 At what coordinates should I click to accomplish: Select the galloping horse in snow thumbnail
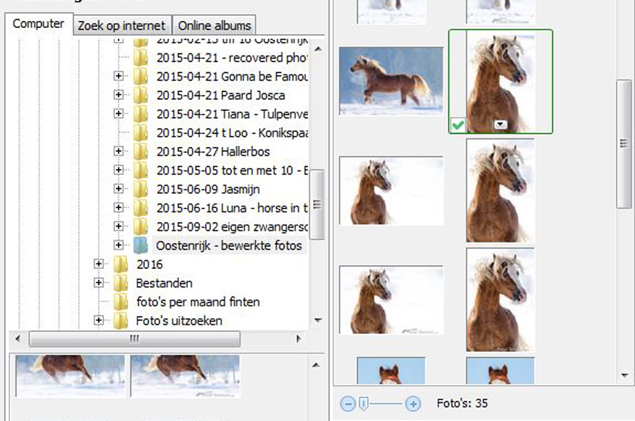[391, 81]
